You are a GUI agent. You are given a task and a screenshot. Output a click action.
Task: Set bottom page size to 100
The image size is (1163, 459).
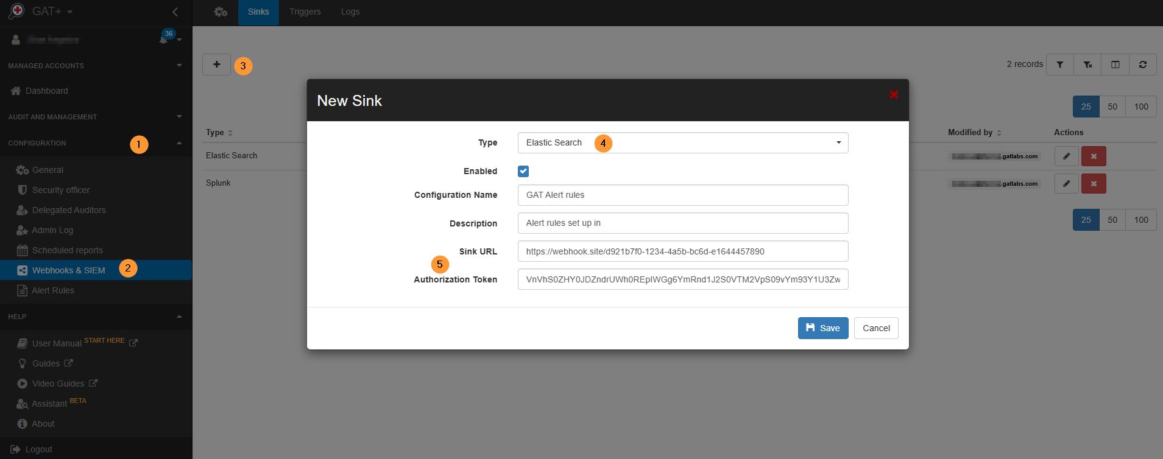[x=1141, y=220]
